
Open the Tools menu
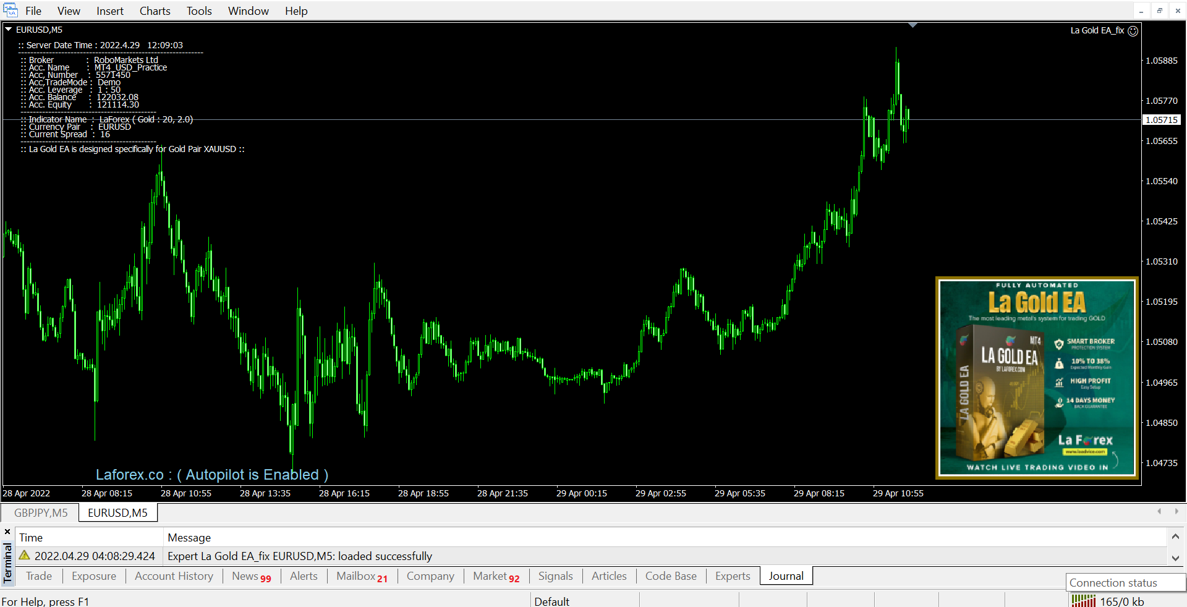pyautogui.click(x=199, y=11)
